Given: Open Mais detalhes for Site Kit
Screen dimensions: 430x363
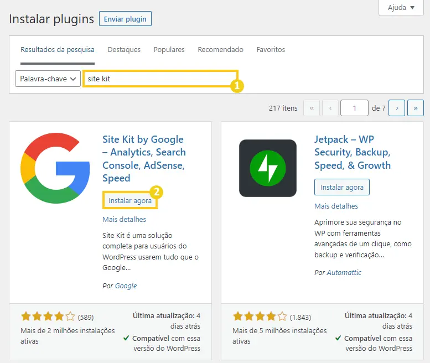Looking at the screenshot, I should pyautogui.click(x=124, y=219).
